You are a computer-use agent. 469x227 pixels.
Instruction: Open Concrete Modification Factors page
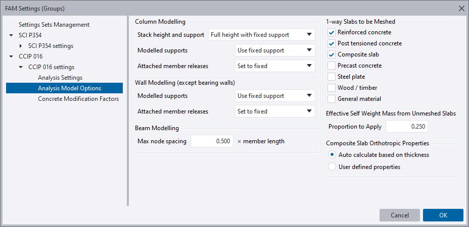click(78, 99)
